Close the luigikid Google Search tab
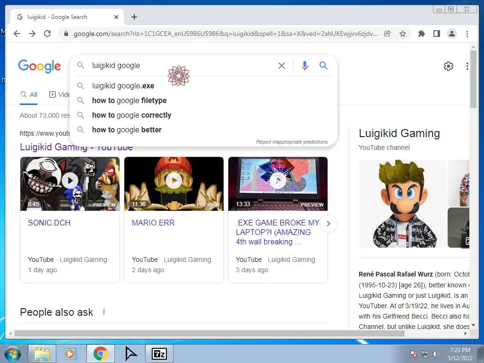This screenshot has width=484, height=363. coord(116,17)
